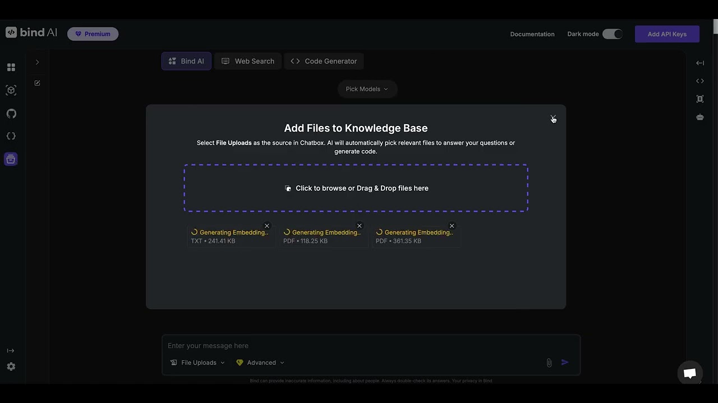Click the Add API Keys button
This screenshot has height=403, width=718.
click(667, 34)
